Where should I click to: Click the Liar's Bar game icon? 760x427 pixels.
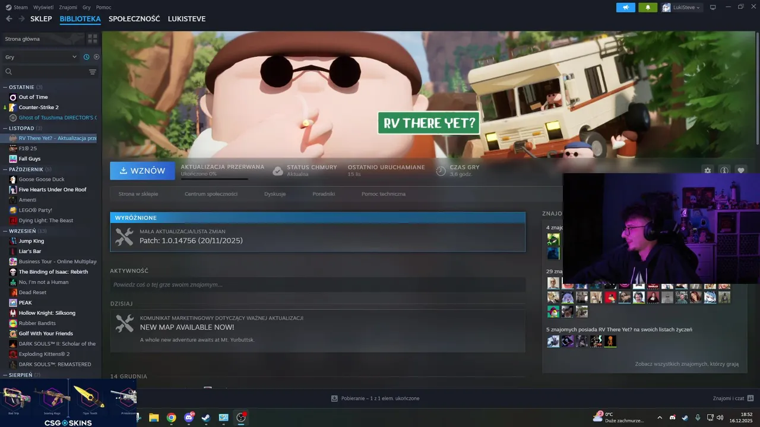(x=13, y=251)
